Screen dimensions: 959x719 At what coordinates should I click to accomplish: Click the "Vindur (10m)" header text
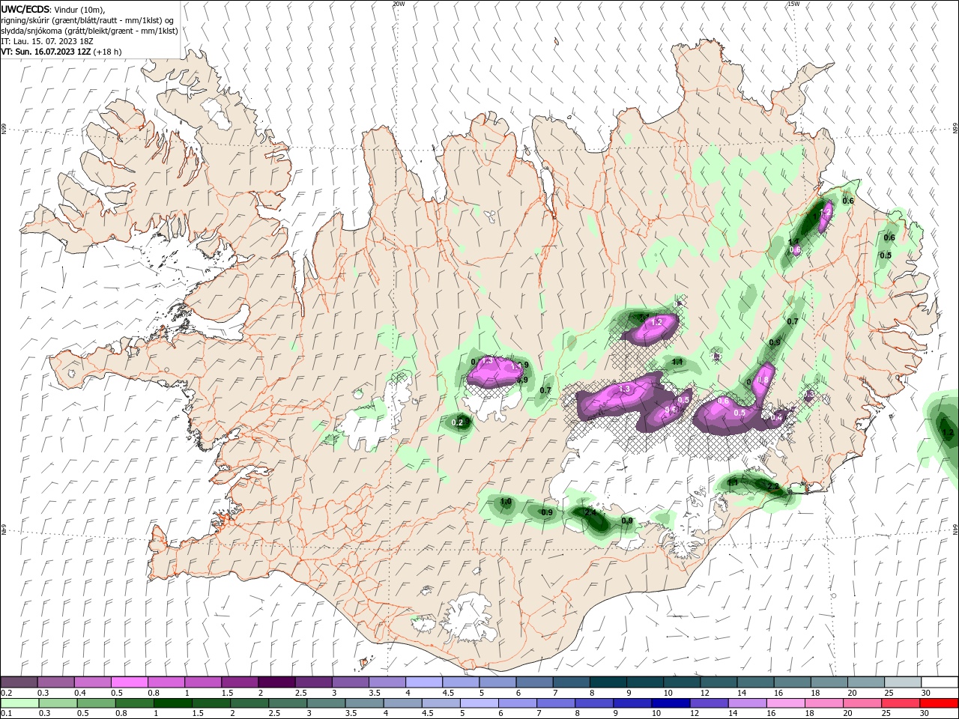pos(81,9)
